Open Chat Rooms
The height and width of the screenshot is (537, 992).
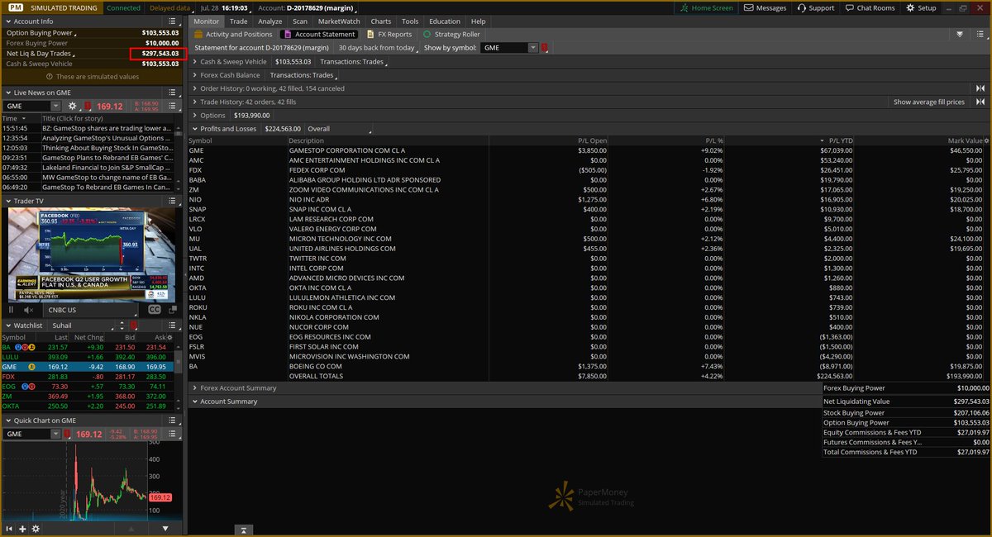click(x=870, y=7)
